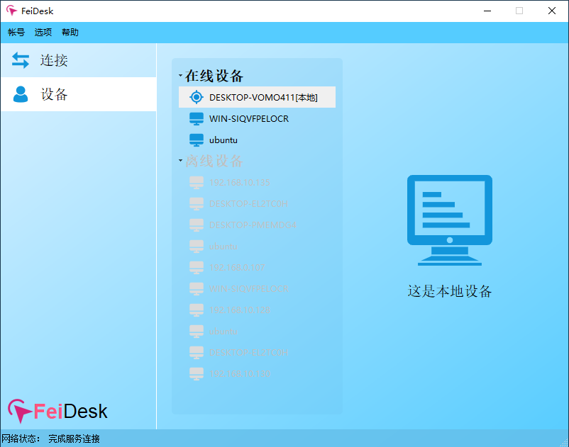The height and width of the screenshot is (447, 569).
Task: Switch to the 设备 tab
Action: coord(78,94)
